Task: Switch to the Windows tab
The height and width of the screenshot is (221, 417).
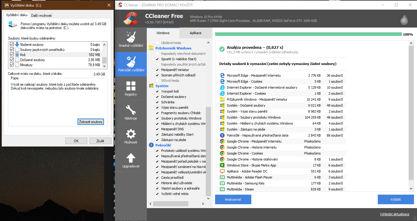Action: tap(163, 33)
